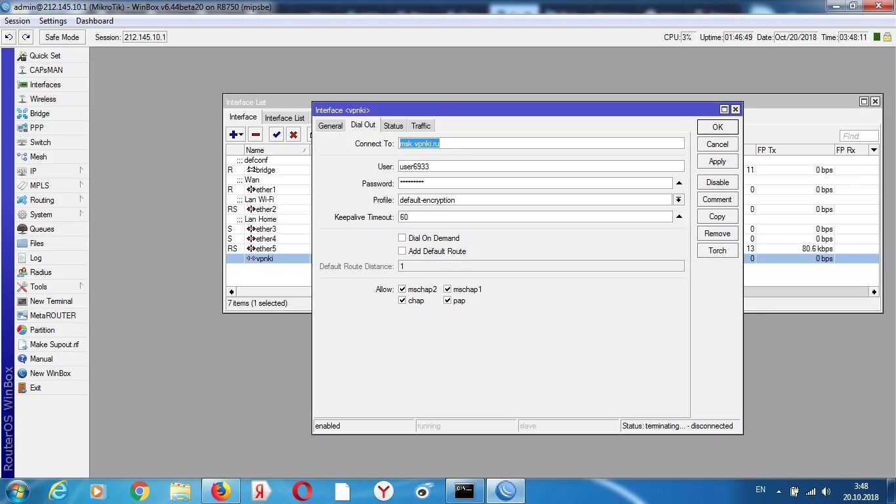This screenshot has width=896, height=504.
Task: Click the User input field
Action: tap(541, 166)
